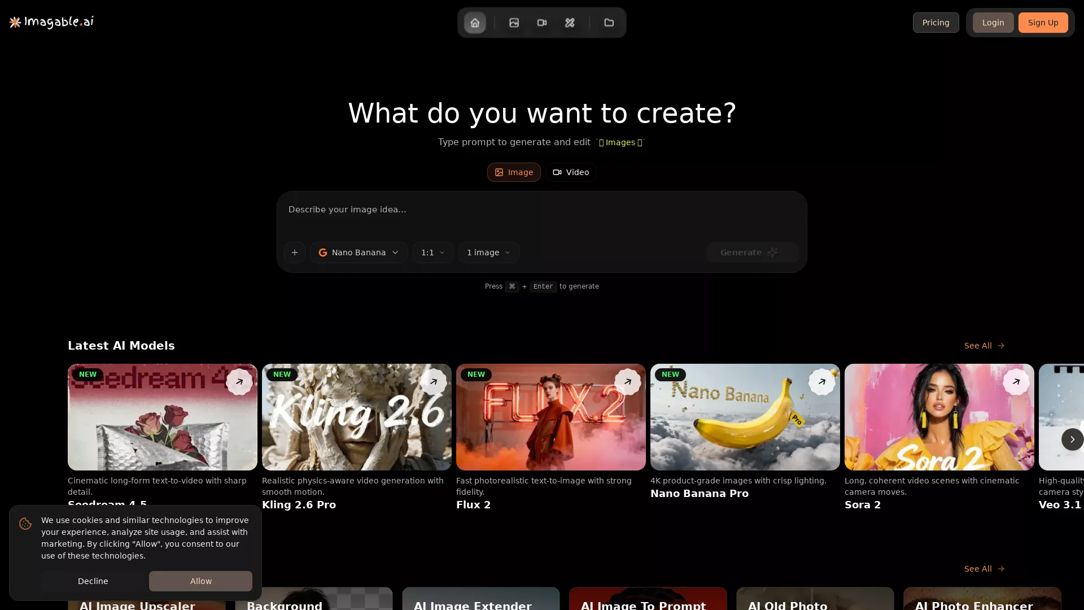Open the 1 image count dropdown
This screenshot has height=610, width=1084.
[x=488, y=252]
